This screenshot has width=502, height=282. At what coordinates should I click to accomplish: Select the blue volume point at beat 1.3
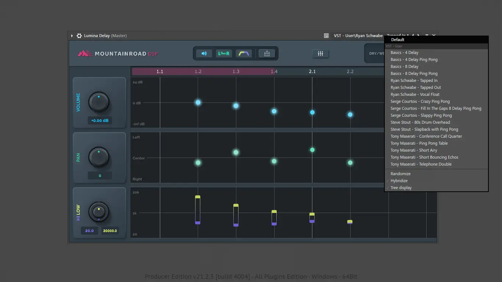(236, 106)
